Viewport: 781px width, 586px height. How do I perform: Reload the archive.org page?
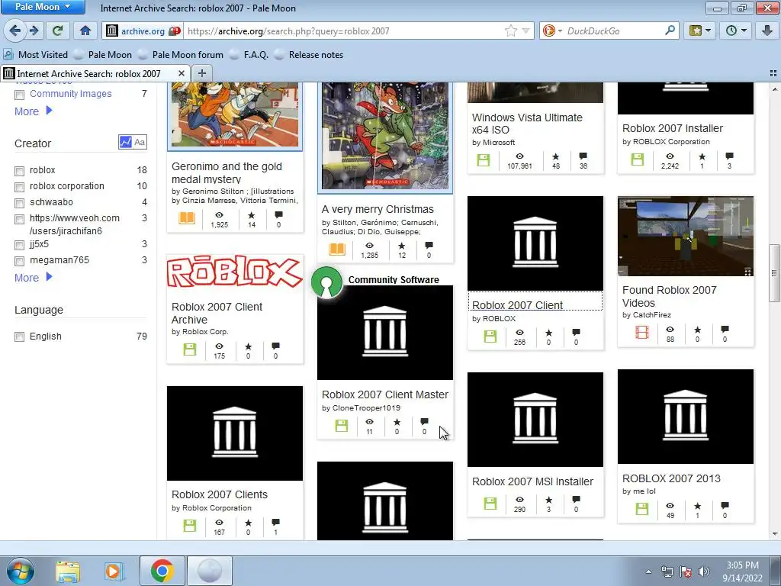(57, 31)
